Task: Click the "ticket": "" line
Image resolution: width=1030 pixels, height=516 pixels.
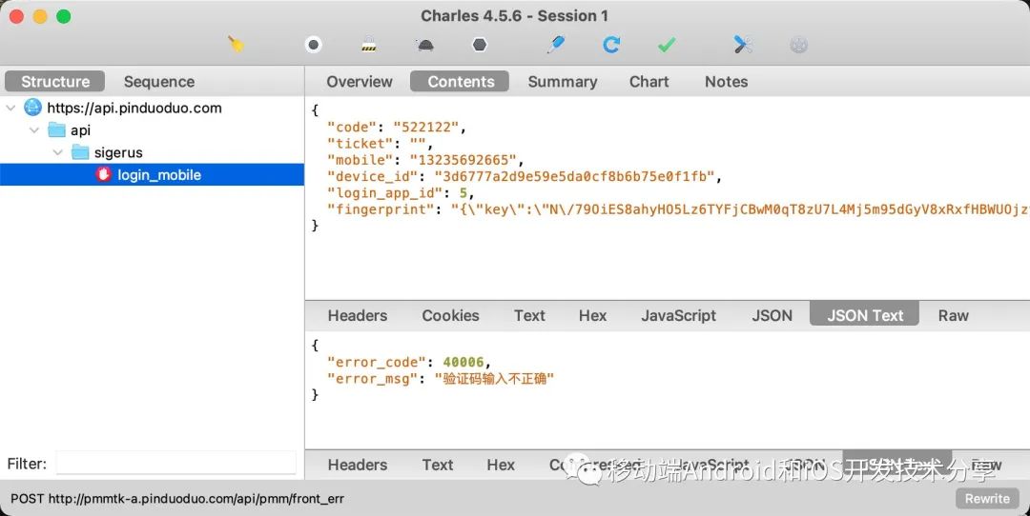Action: (x=379, y=144)
